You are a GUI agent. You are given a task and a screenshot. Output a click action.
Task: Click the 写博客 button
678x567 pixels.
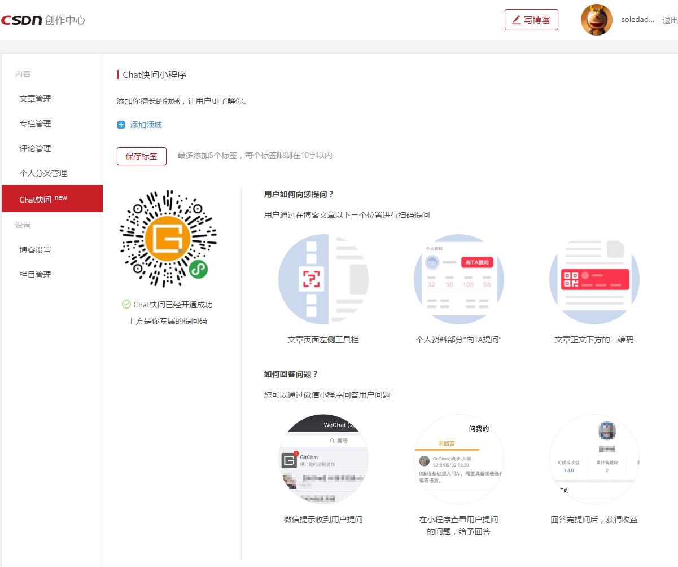pyautogui.click(x=531, y=20)
